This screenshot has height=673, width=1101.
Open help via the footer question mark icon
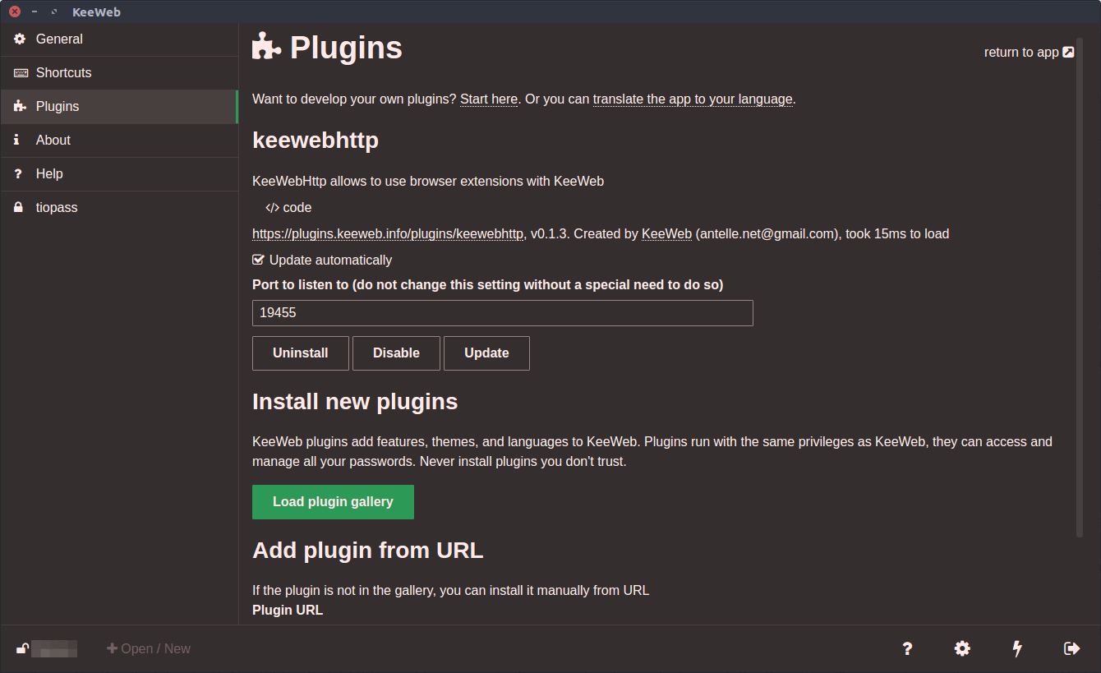click(907, 648)
